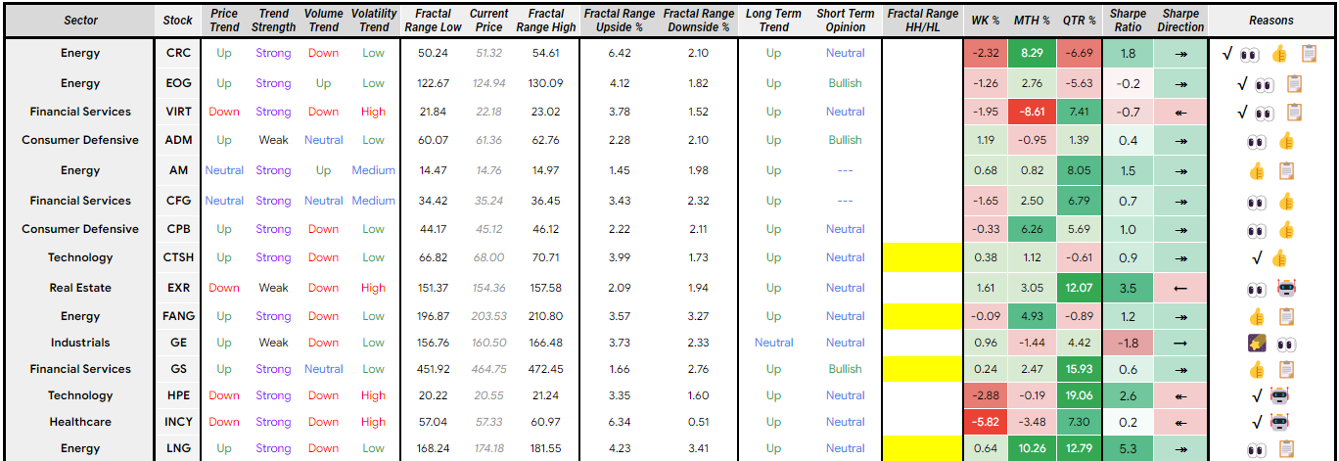Screen dimensions: 1339x461
Task: Select the Sharpe Direction arrow for EXR
Action: click(1180, 289)
